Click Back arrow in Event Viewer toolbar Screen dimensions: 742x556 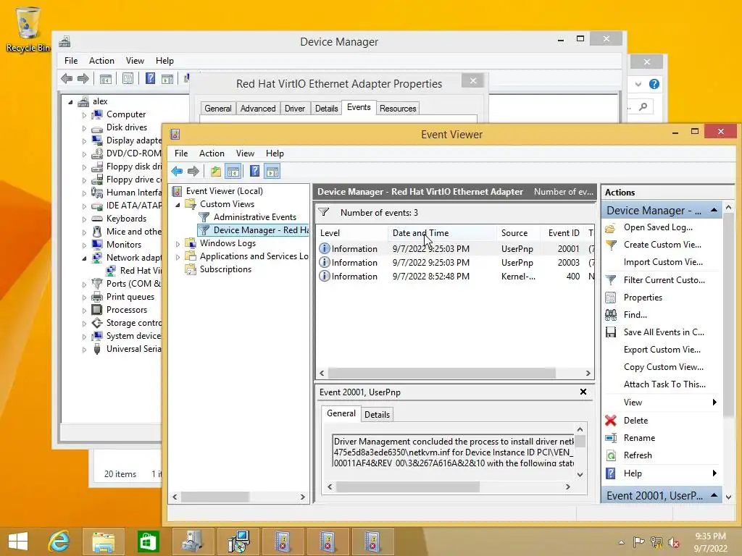(177, 171)
